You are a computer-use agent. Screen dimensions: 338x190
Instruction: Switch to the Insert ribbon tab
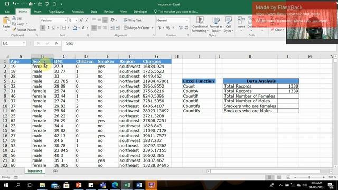tap(37, 12)
